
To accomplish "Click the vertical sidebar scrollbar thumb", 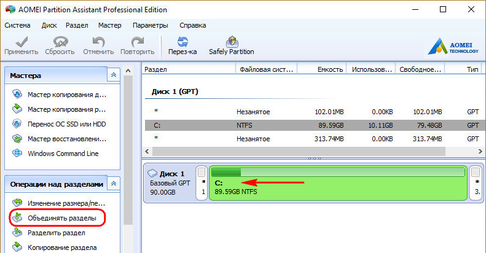I will point(128,150).
